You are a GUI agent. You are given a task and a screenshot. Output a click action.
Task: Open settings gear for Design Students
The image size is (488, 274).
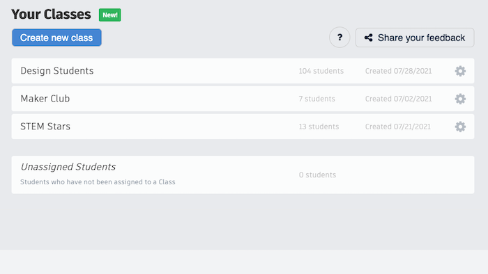click(460, 71)
